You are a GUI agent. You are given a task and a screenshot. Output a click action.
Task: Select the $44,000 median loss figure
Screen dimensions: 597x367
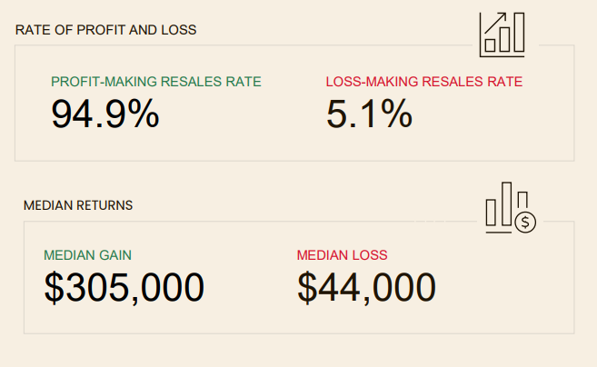[366, 288]
